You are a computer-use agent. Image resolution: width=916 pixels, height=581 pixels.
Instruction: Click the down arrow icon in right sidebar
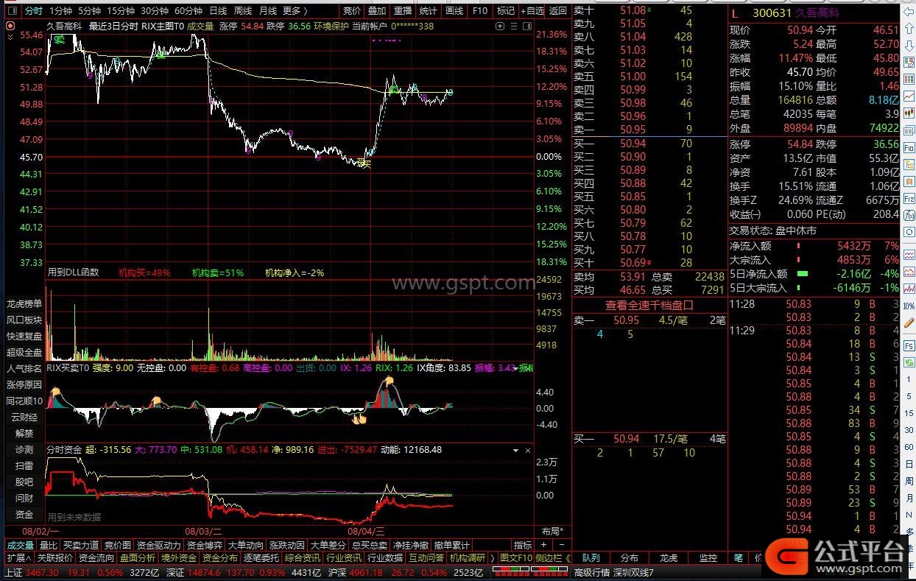point(908,45)
